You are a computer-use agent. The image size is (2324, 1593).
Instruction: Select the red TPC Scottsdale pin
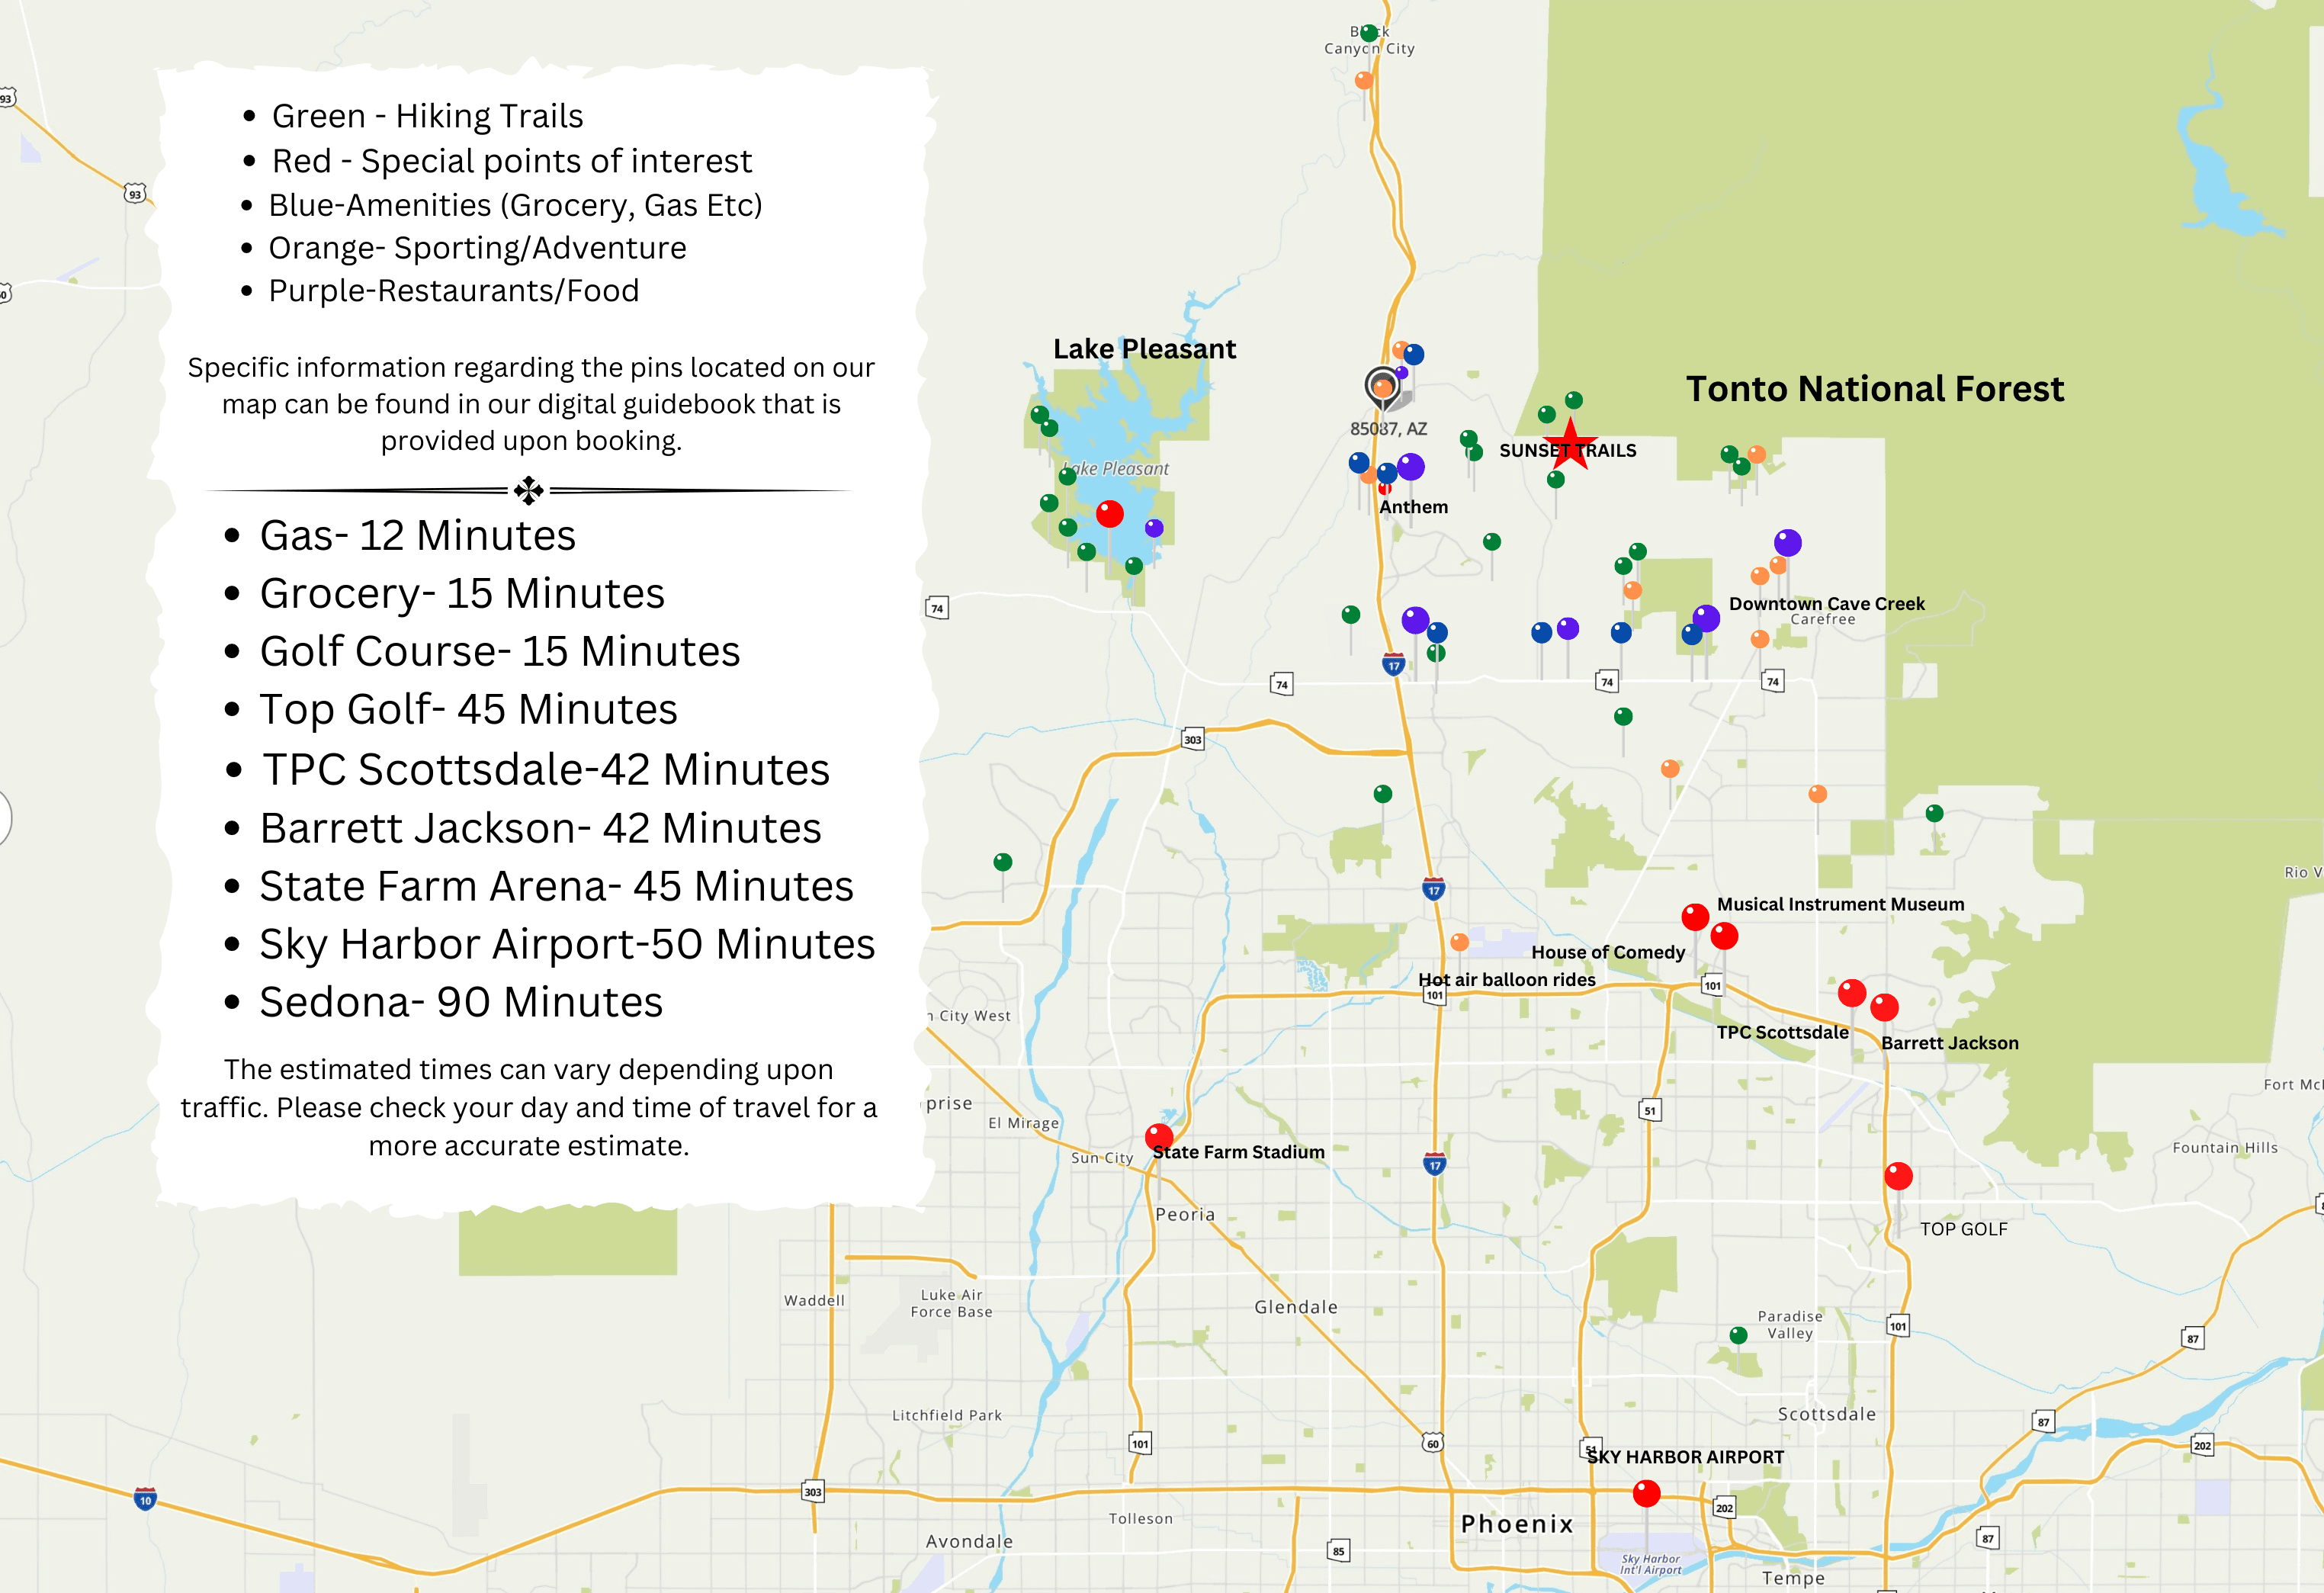click(x=1852, y=993)
